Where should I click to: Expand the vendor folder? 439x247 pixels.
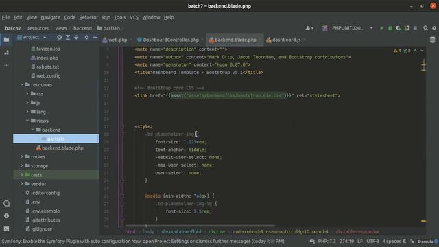point(22,184)
